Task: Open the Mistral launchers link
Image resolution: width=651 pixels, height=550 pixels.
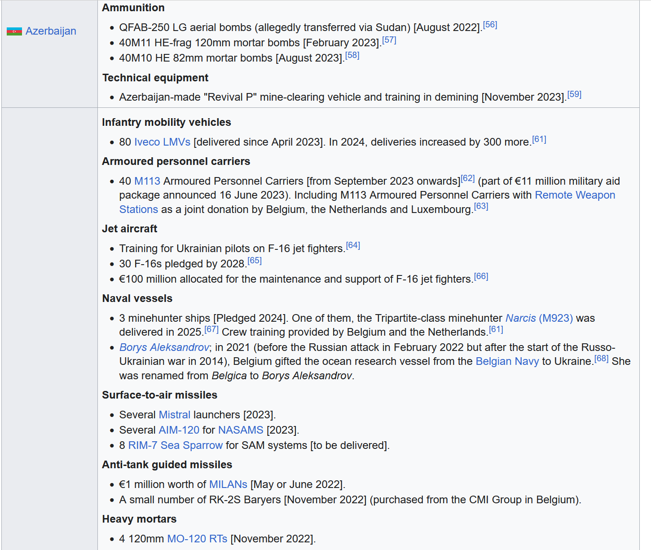Action: coord(175,415)
